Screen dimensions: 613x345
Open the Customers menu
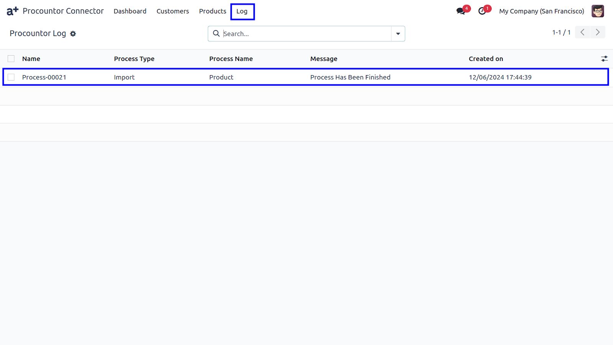point(173,11)
